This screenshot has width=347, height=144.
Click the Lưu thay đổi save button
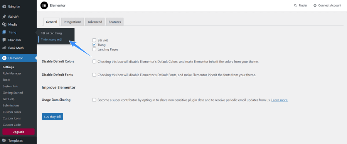[x=52, y=116]
